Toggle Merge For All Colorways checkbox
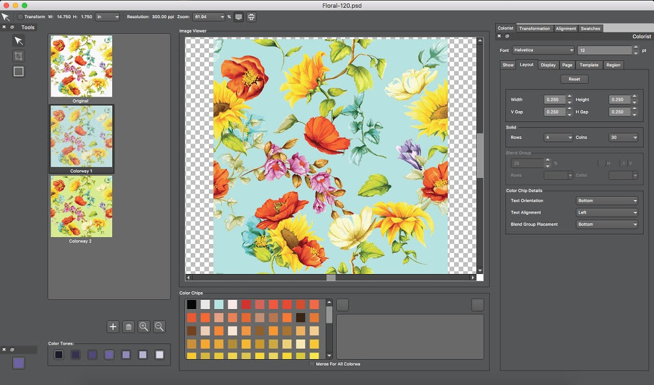Image resolution: width=654 pixels, height=385 pixels. coord(313,364)
